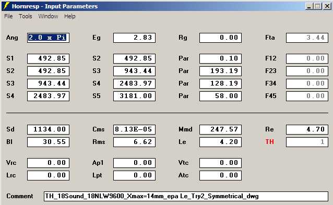Click the Rms field showing 6.62
The image size is (333, 205).
[x=134, y=142]
